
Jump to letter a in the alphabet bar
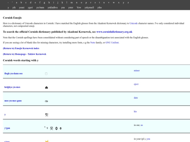pyautogui.click(x=17, y=2)
